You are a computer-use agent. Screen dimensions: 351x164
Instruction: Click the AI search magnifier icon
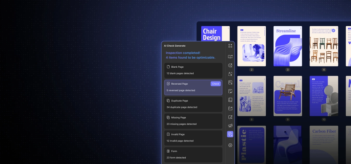[x=230, y=117]
